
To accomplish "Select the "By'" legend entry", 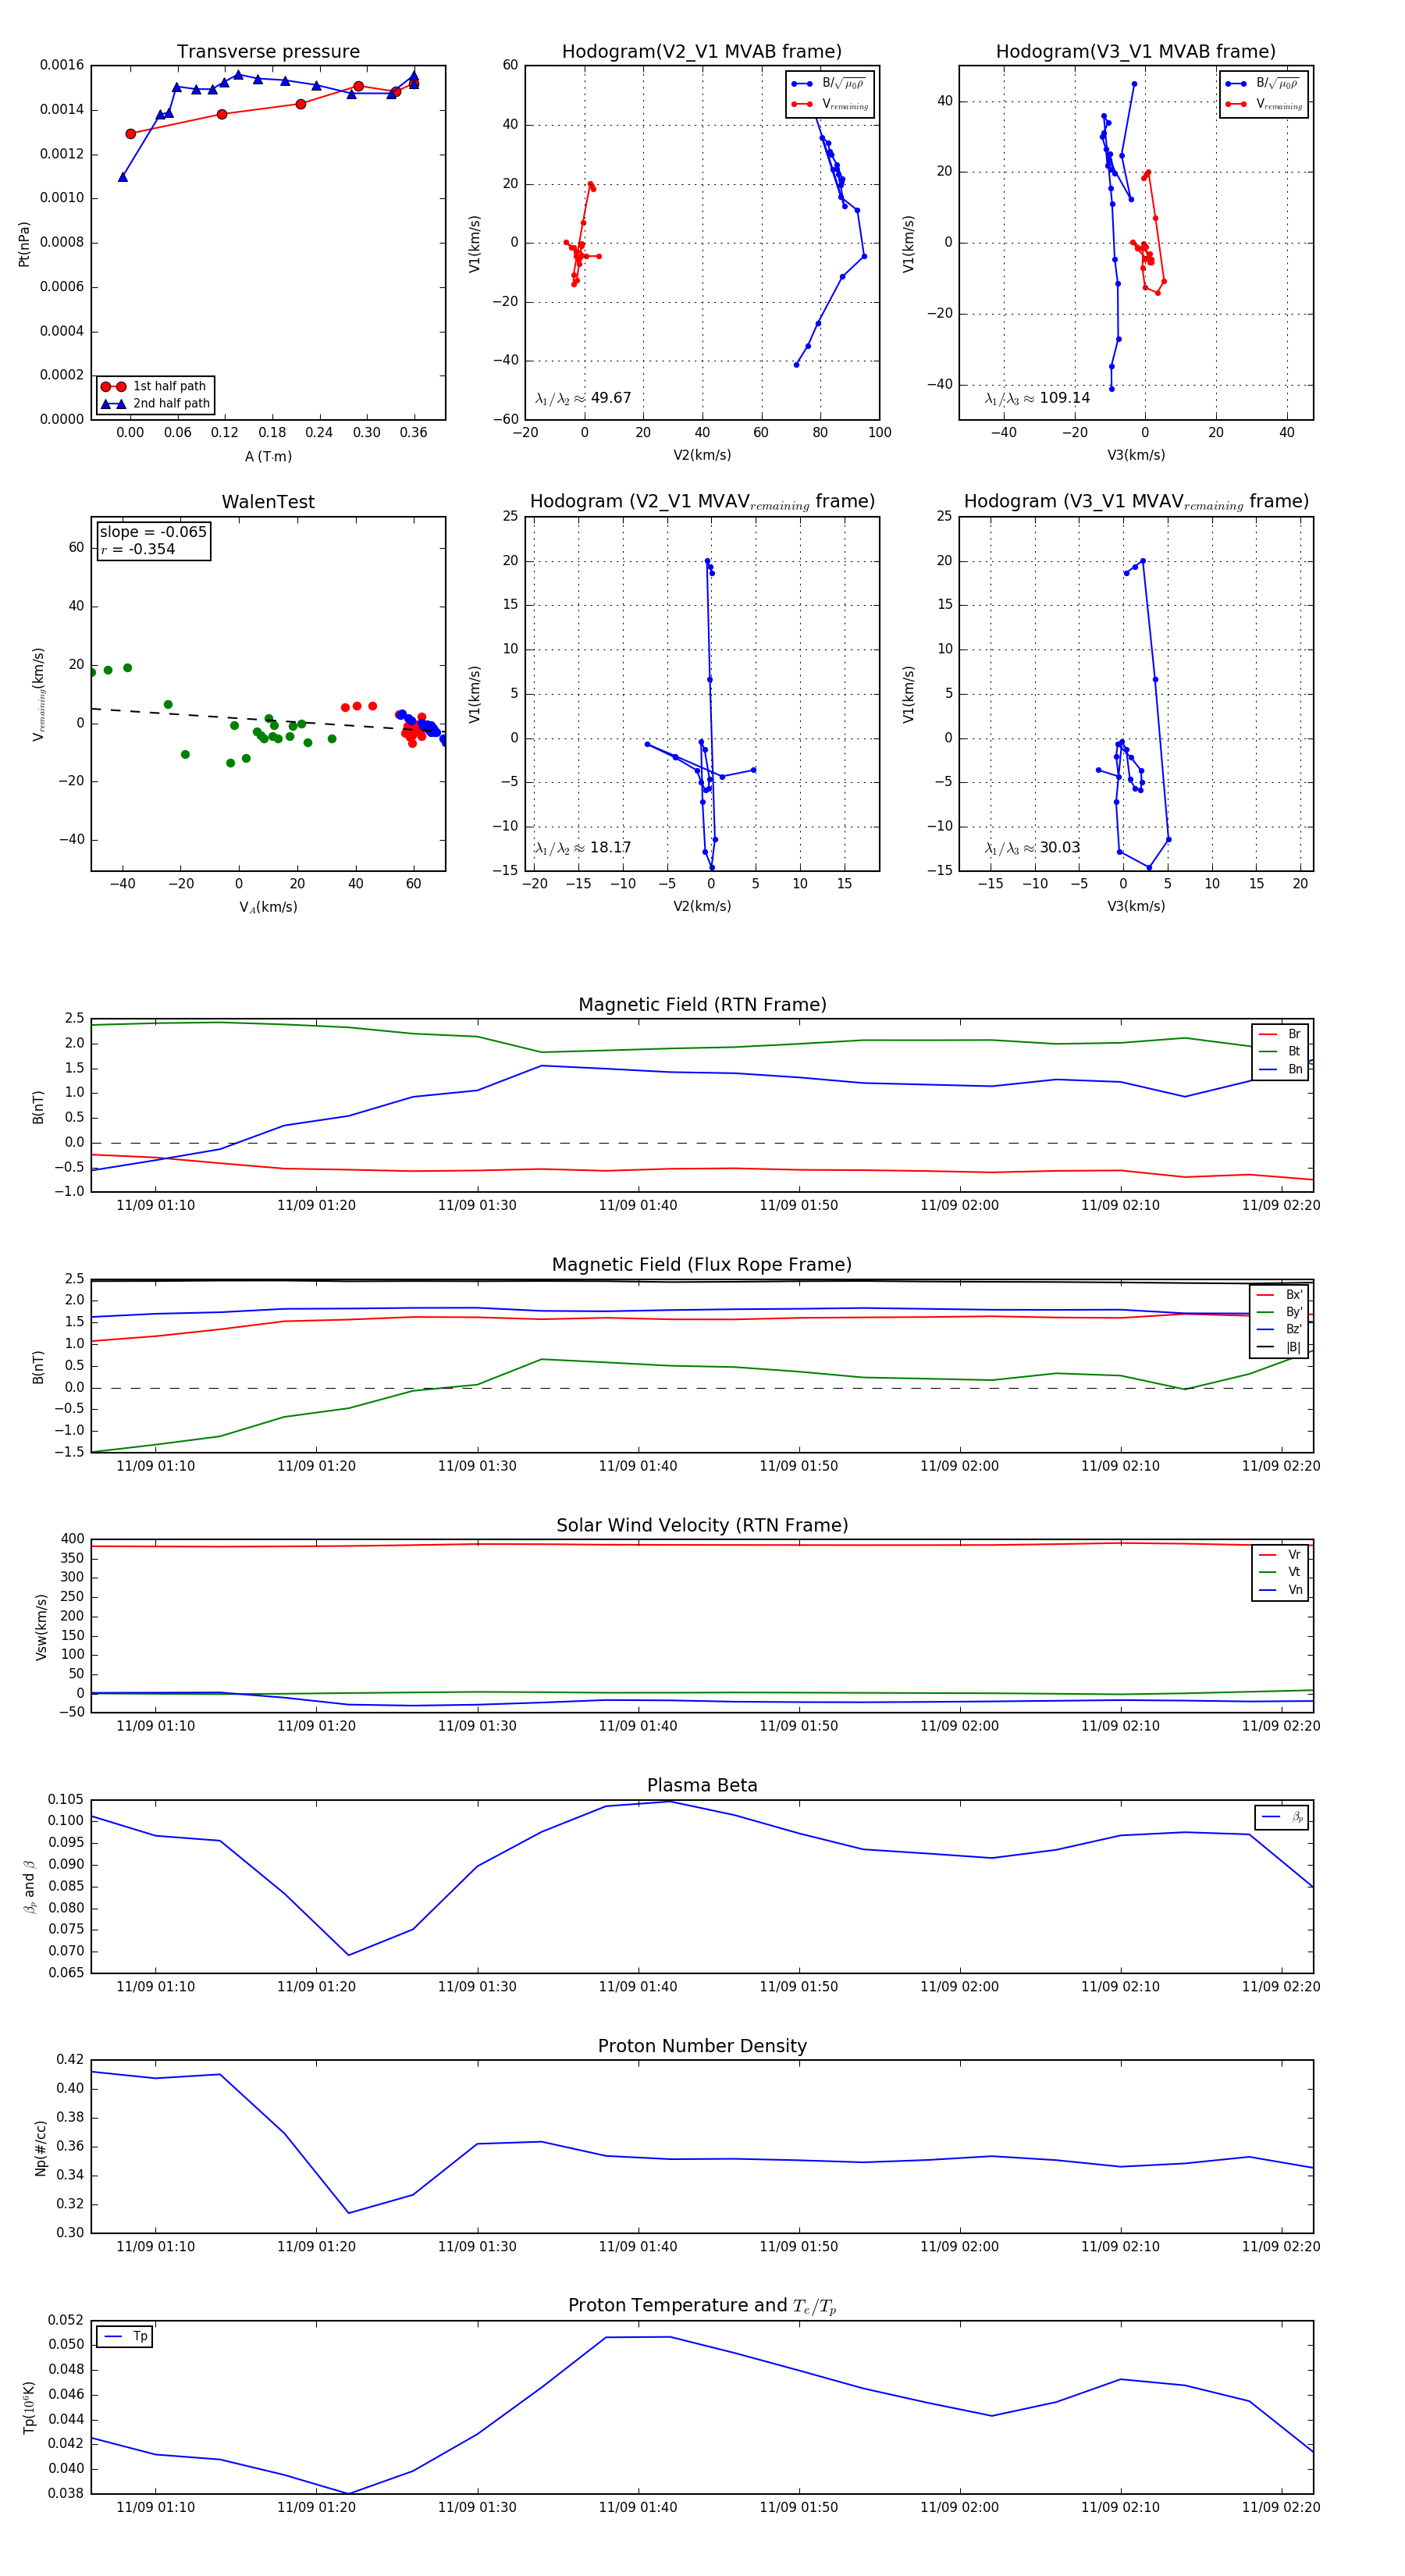I will click(x=1279, y=1312).
